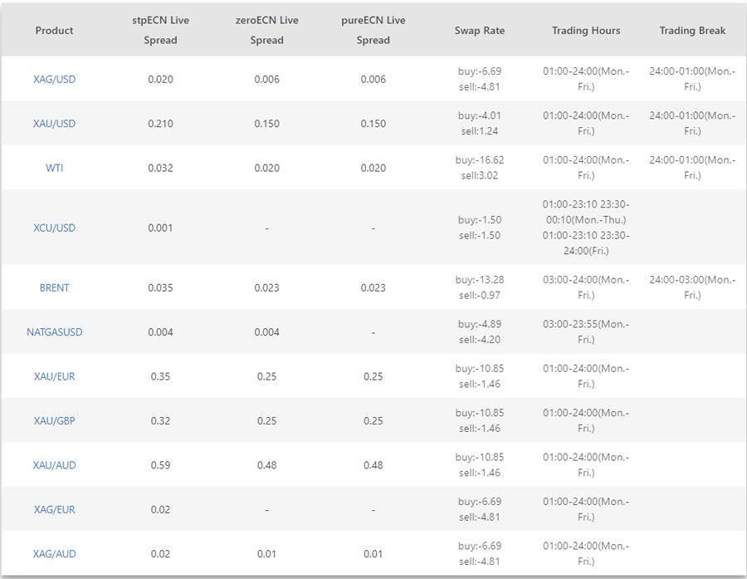This screenshot has width=747, height=579.
Task: Click the Swap Rate column header
Action: 479,31
